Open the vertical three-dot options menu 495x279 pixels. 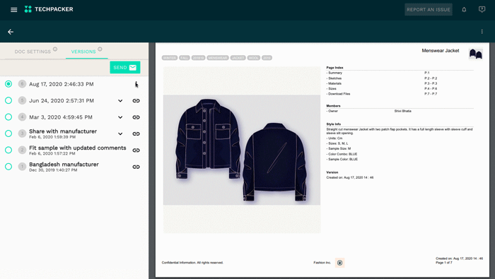482,32
